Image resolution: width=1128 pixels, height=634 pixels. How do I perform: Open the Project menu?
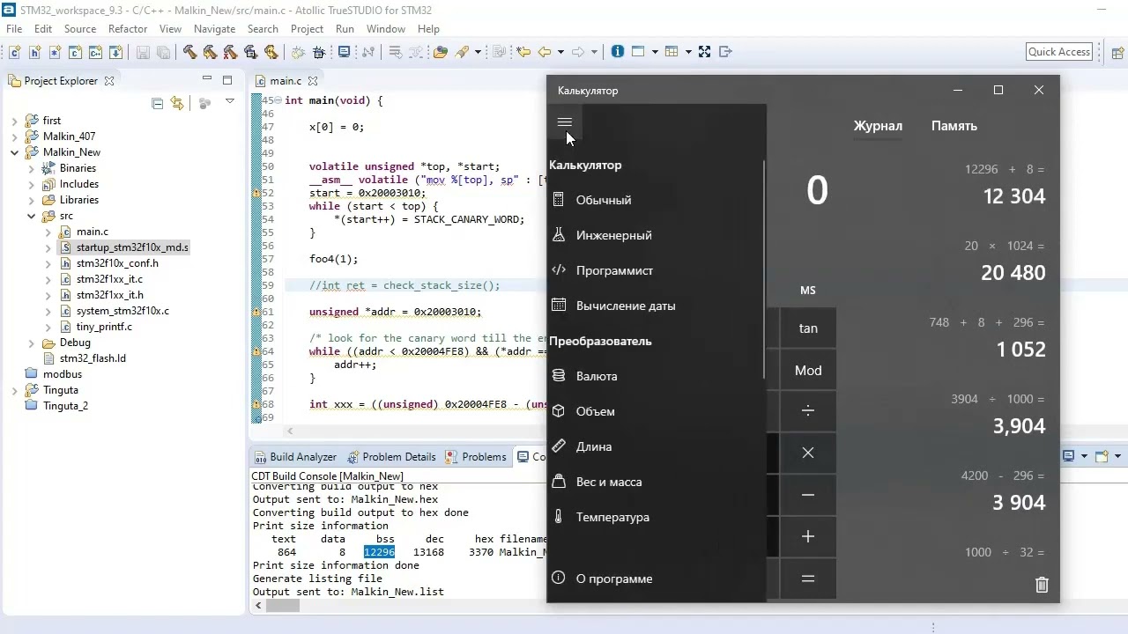pyautogui.click(x=307, y=29)
